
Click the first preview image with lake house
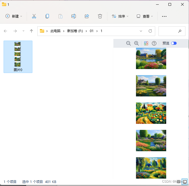[x=151, y=58]
